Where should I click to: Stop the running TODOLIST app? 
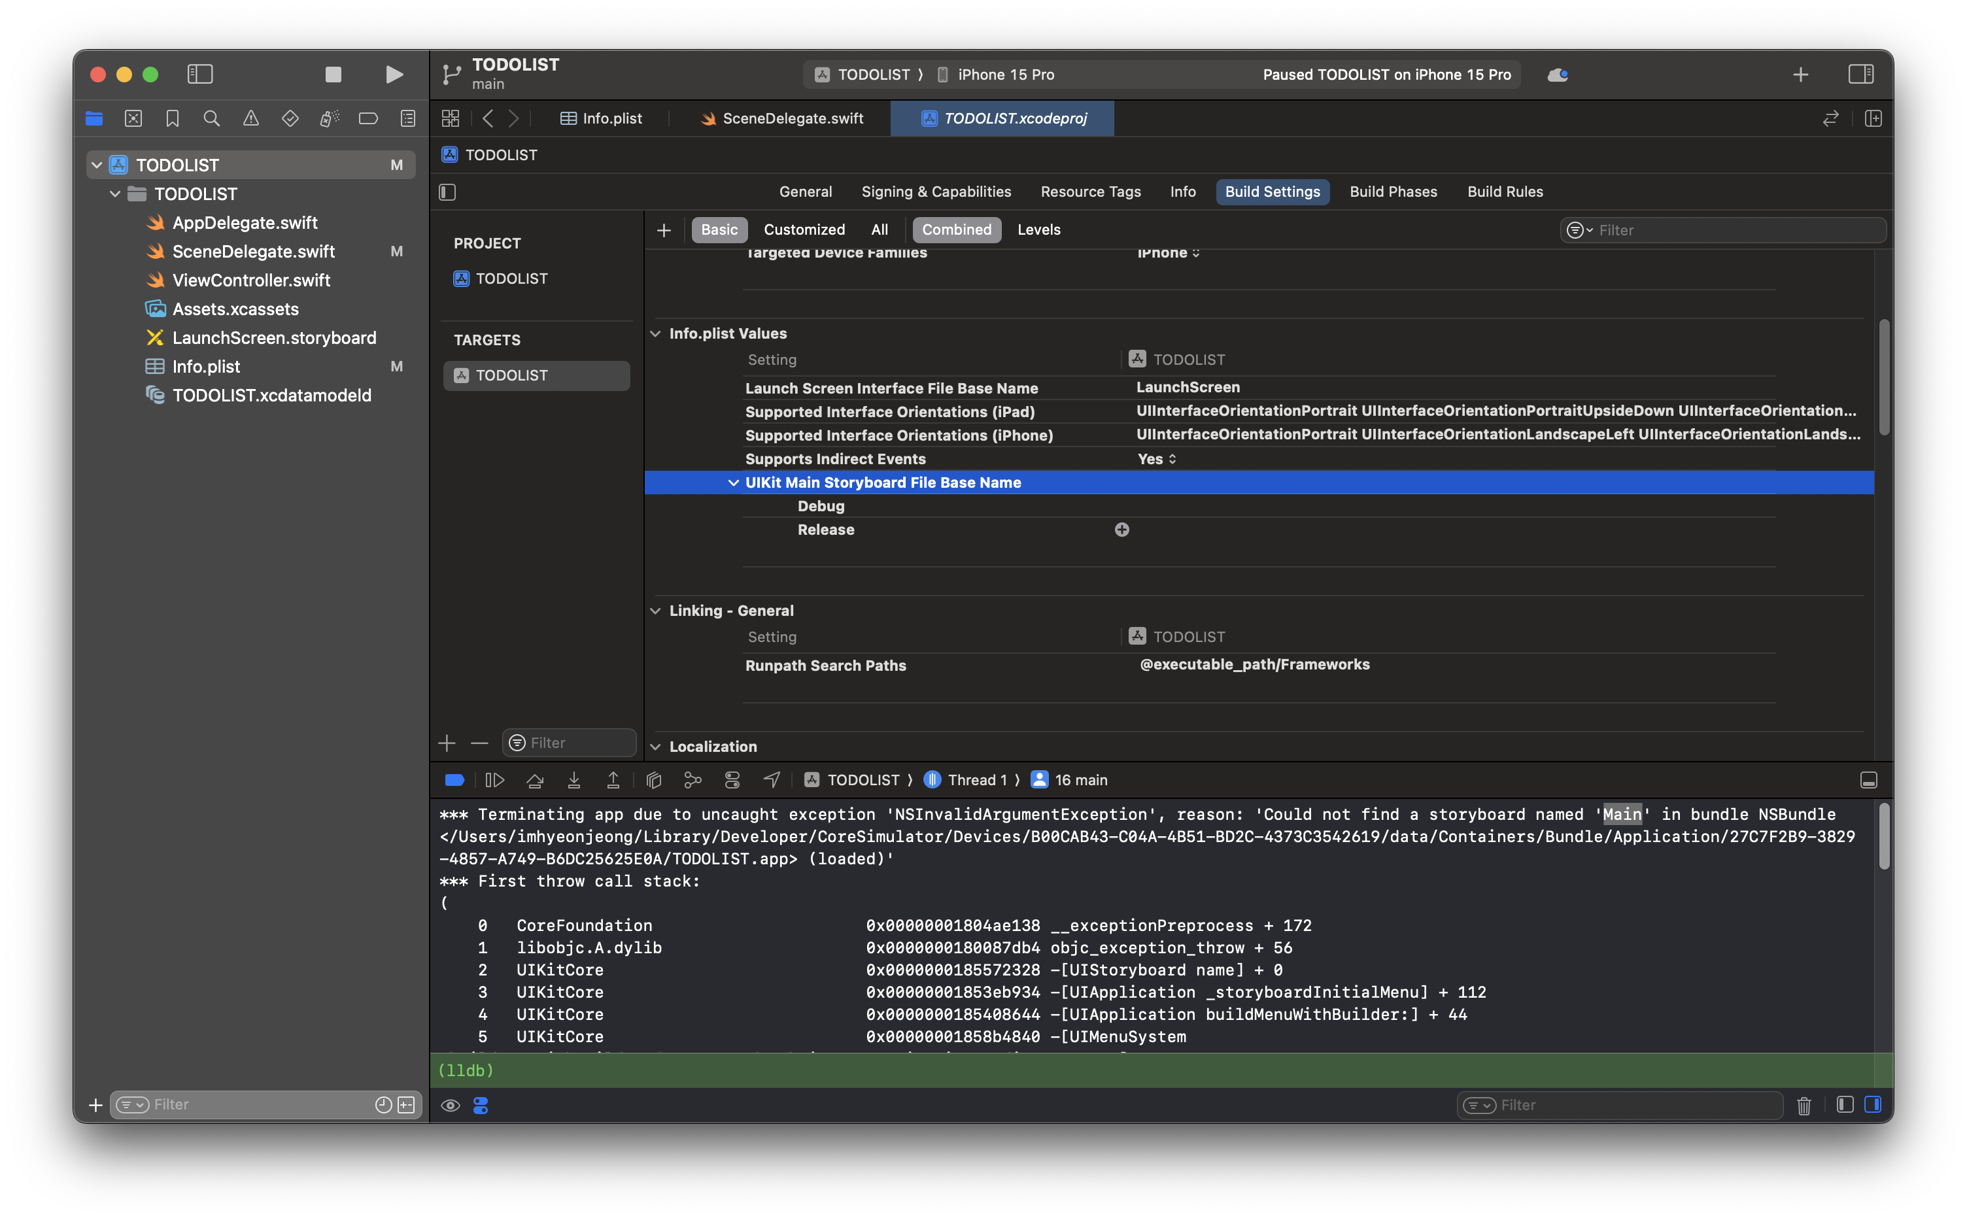click(x=334, y=75)
